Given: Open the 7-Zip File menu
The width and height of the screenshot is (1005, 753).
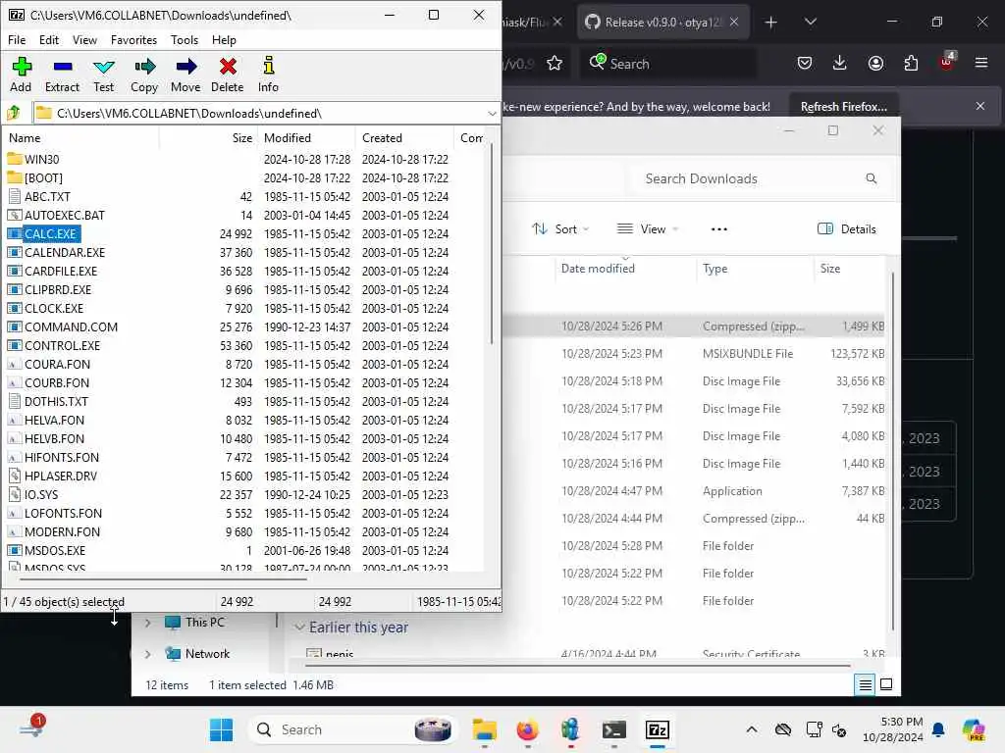Looking at the screenshot, I should click(17, 39).
